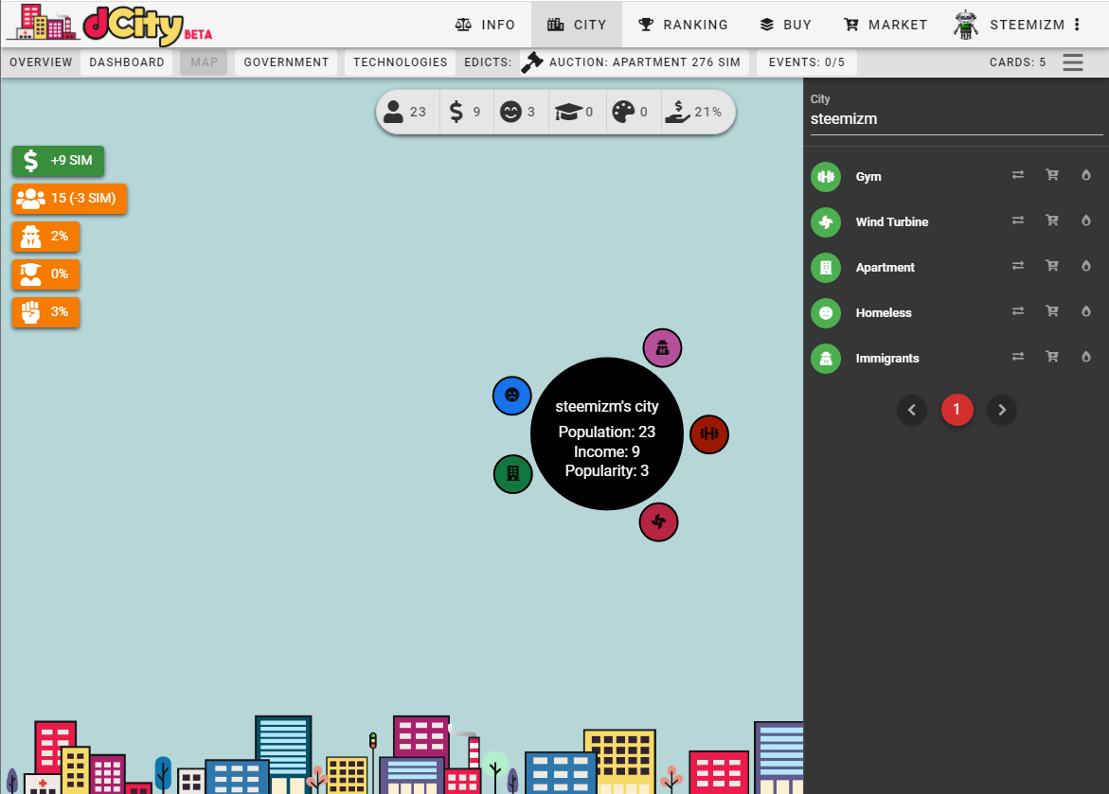Click the burn icon for Gym card

pos(1086,175)
